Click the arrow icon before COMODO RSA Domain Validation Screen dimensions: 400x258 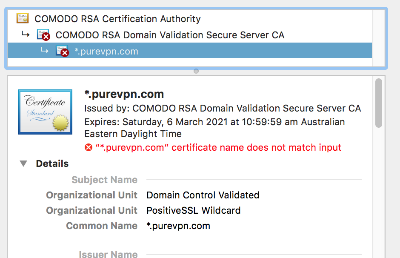[x=26, y=34]
